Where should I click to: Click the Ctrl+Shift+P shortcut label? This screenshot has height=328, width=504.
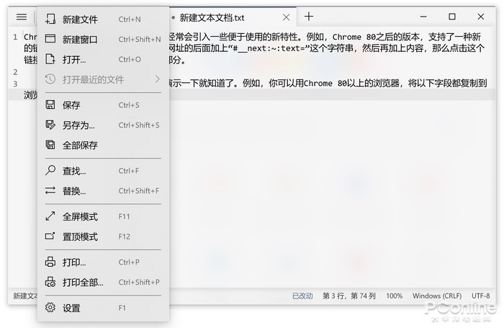[139, 282]
